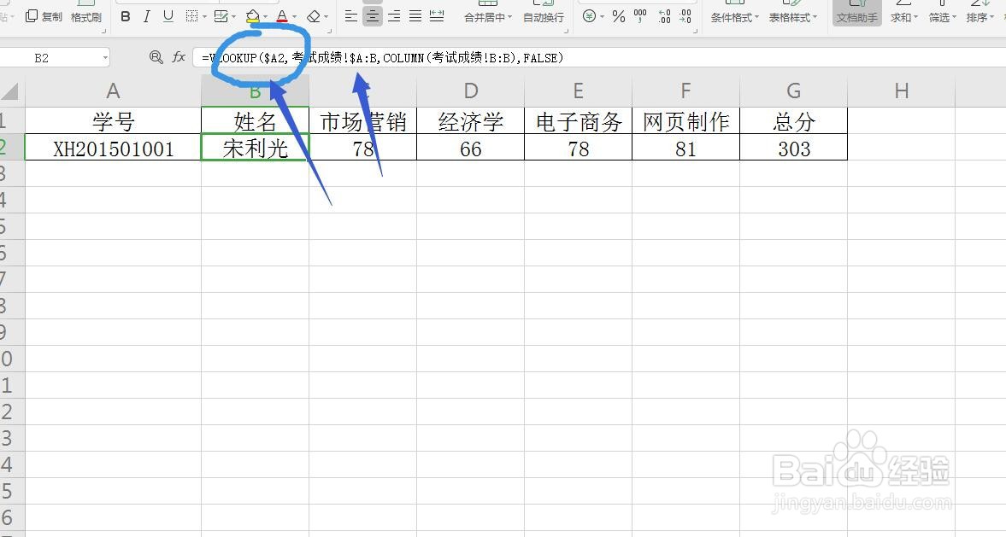Click the italic formatting icon
Viewport: 1006px width, 537px height.
coord(146,16)
